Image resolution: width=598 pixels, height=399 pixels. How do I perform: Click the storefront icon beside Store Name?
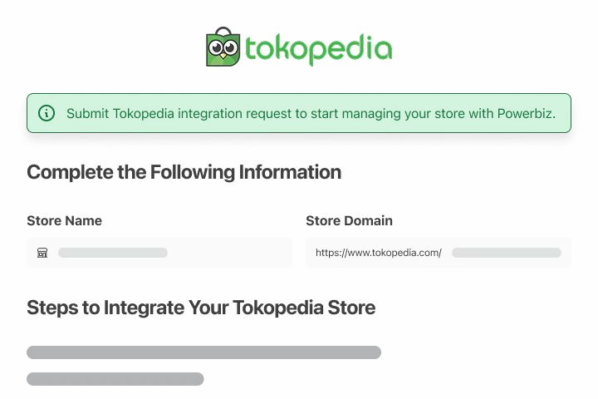[x=42, y=253]
